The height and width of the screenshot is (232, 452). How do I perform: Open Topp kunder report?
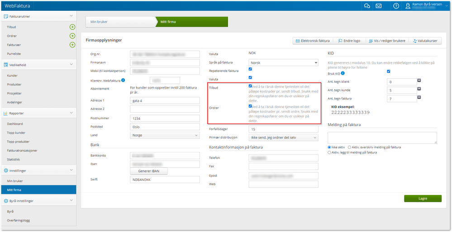(x=16, y=133)
